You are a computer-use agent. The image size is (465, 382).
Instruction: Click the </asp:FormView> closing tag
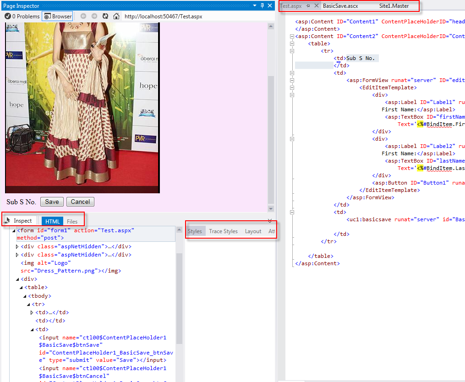pyautogui.click(x=371, y=197)
